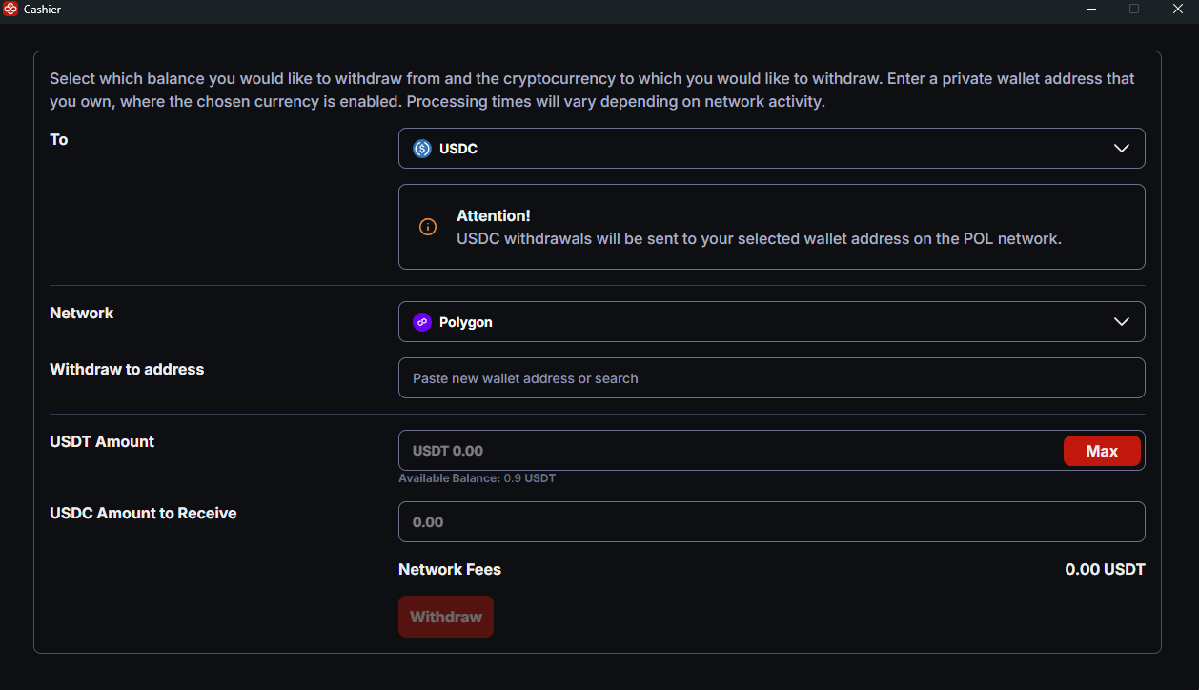Click the 'USDT Amount' label
This screenshot has width=1199, height=690.
(102, 442)
